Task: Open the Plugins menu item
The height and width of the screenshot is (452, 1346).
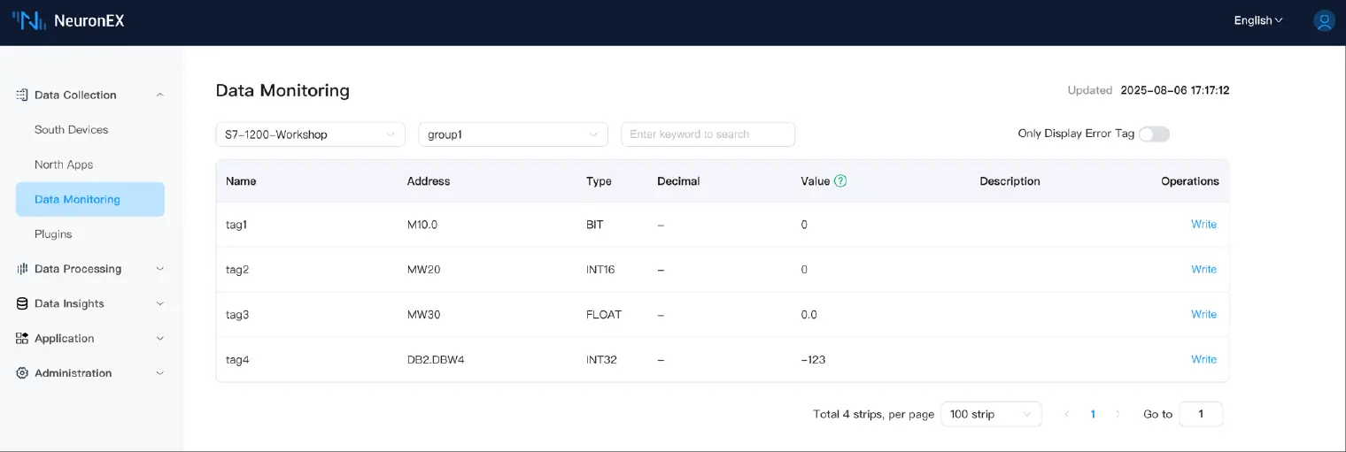Action: [x=53, y=234]
